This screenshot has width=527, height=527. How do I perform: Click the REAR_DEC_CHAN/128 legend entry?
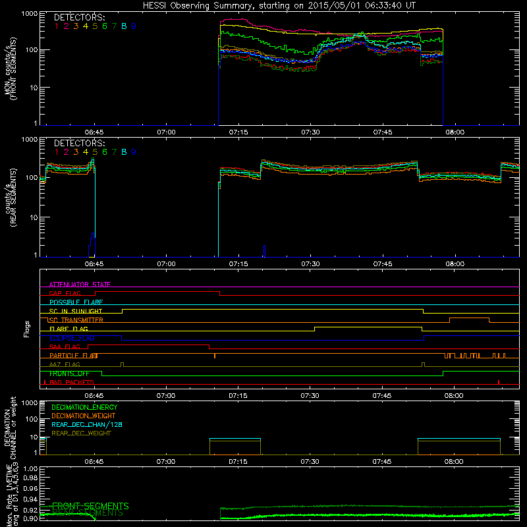click(87, 424)
